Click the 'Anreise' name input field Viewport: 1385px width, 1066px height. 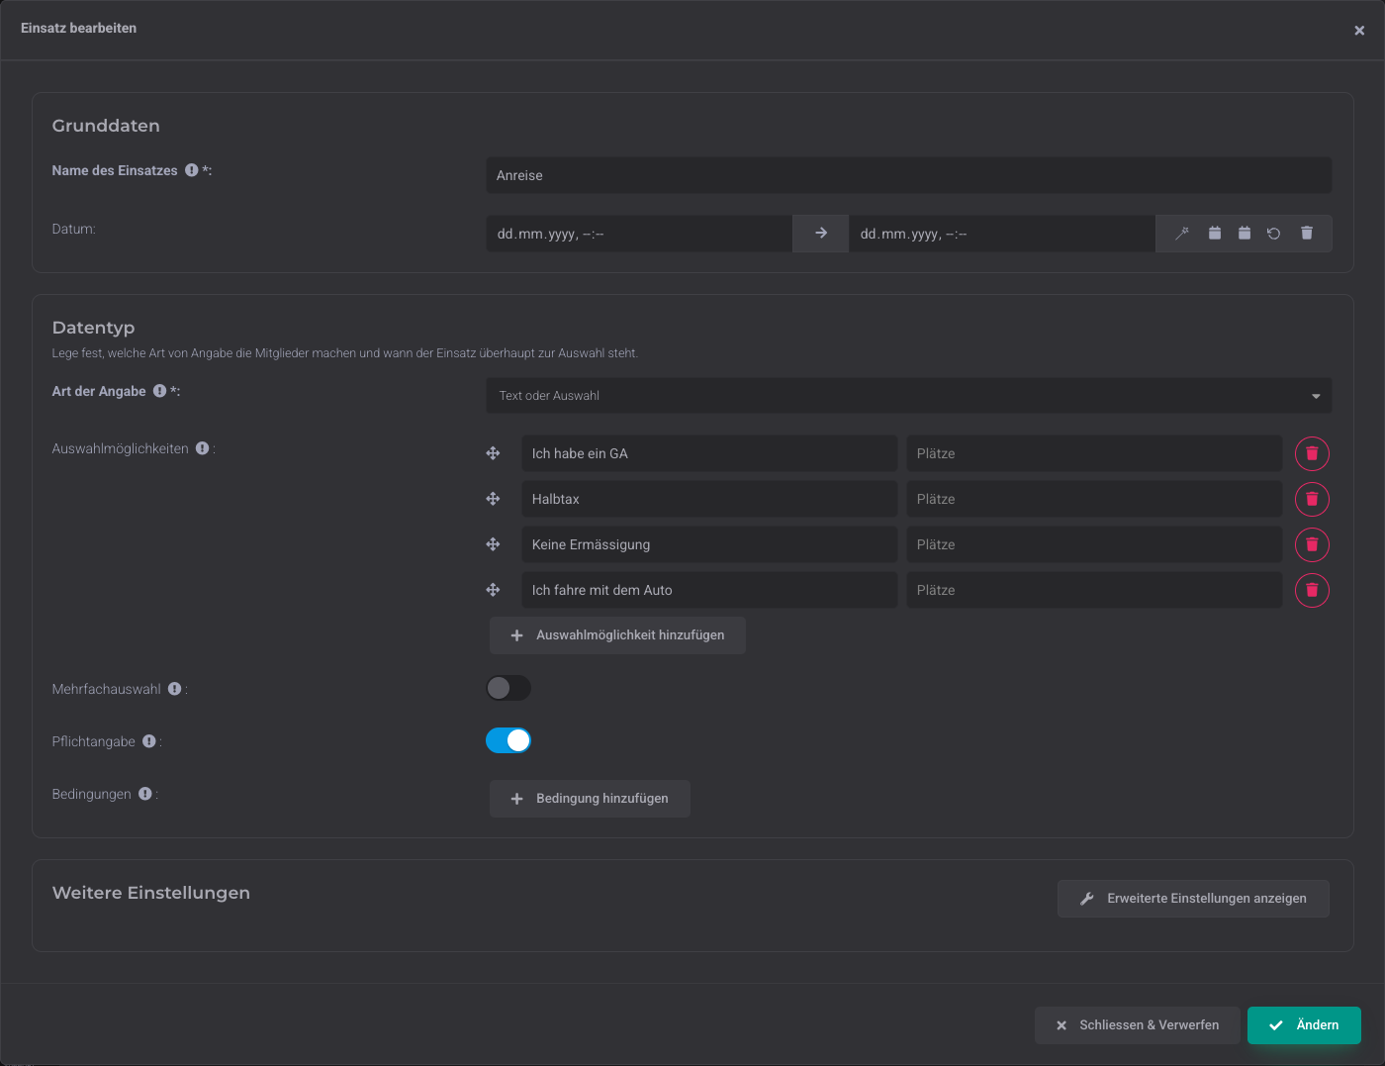click(x=909, y=175)
